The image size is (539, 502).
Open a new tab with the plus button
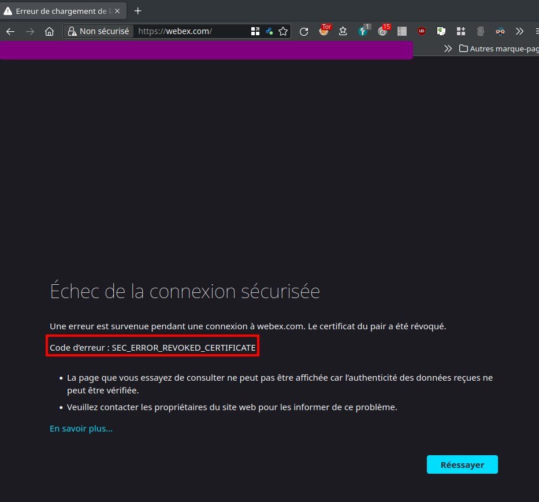[138, 11]
